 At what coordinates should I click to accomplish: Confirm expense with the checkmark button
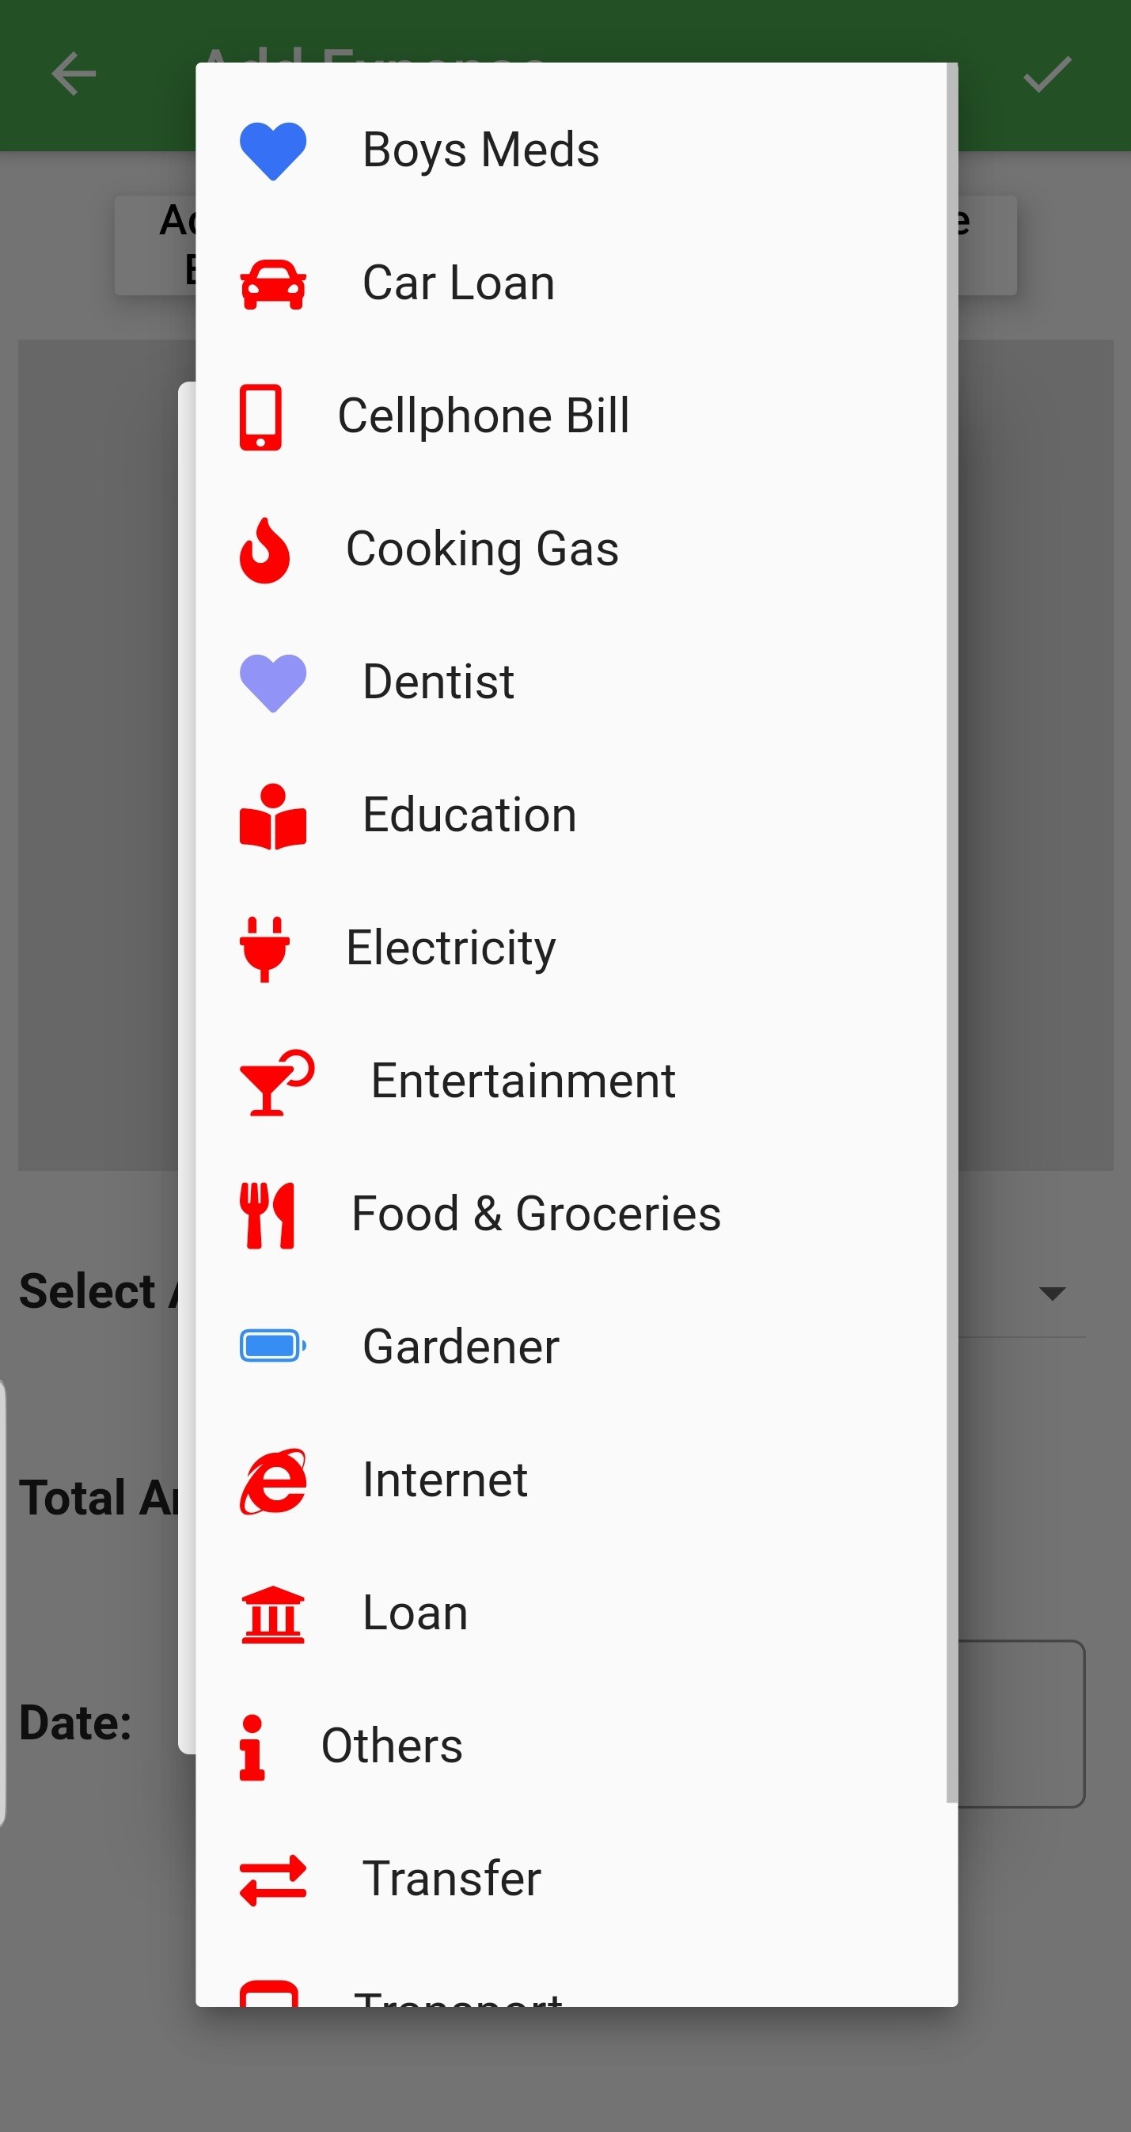tap(1047, 74)
